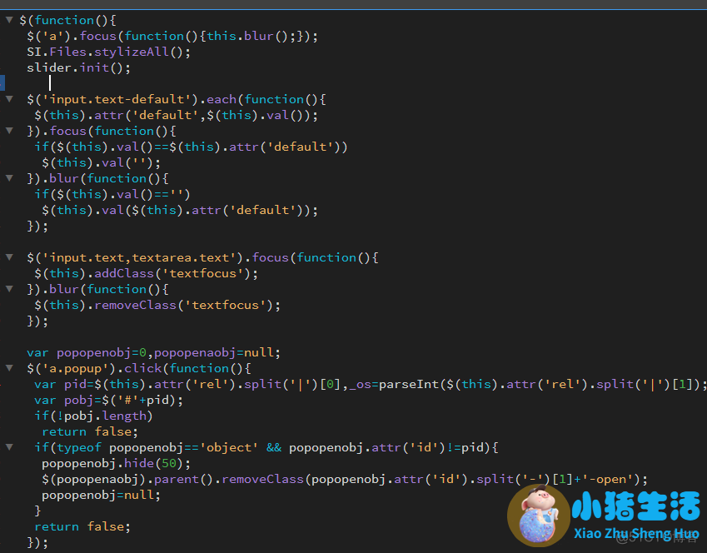
Task: Click the if(!pobj.length) line
Action: (x=94, y=416)
